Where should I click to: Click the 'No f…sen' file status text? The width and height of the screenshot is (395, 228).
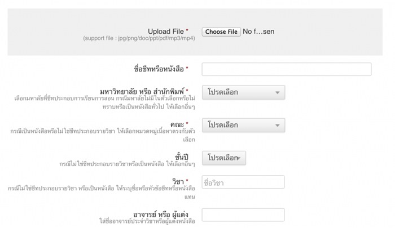click(258, 32)
